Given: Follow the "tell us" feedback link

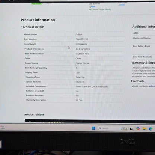Looking at the screenshot, I should click(152, 86).
